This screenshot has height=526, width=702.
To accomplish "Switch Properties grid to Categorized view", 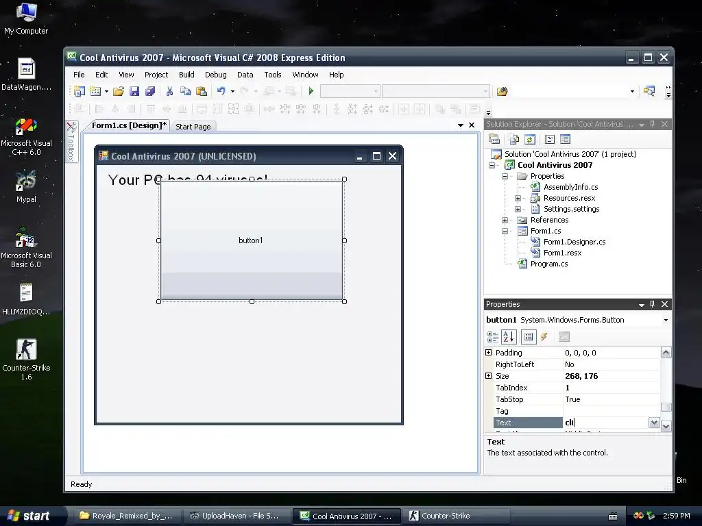I will [493, 337].
